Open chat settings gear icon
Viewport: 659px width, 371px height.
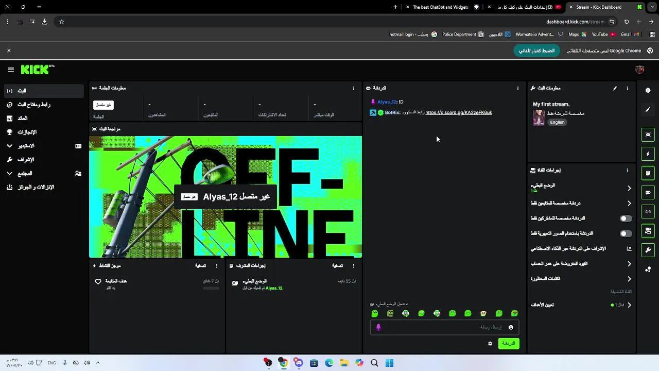point(490,343)
